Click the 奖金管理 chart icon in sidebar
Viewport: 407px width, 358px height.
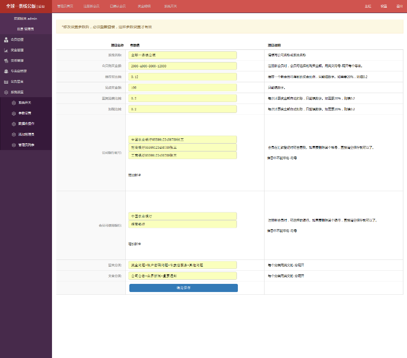[x=6, y=50]
